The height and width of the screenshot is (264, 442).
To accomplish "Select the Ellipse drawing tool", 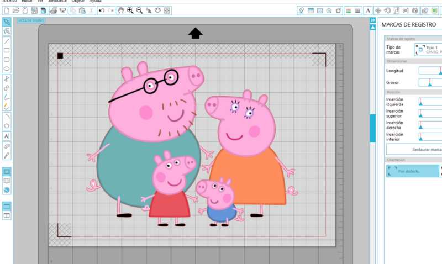I will (7, 68).
